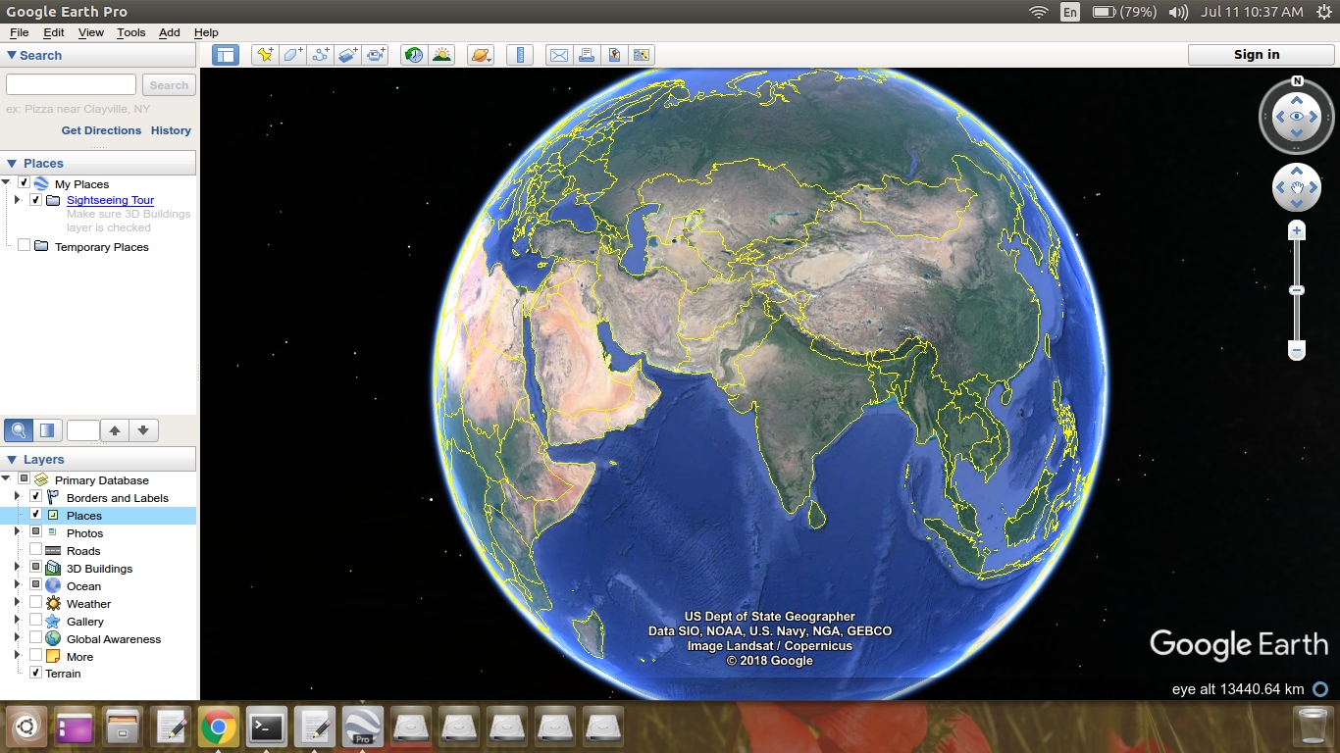
Task: Open the Trash in the dock
Action: pos(1313,728)
